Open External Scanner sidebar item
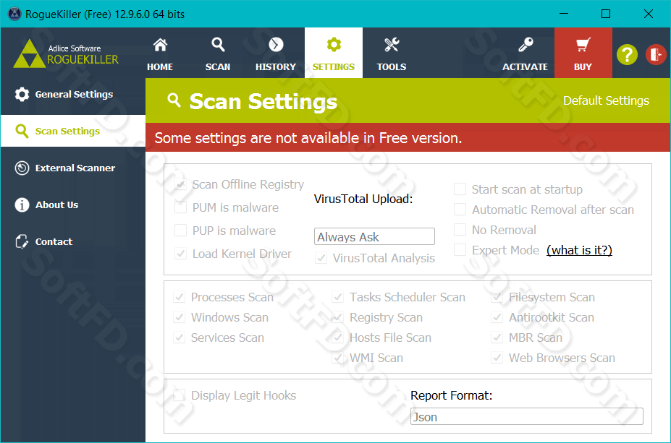Viewport: 671px width, 443px height. click(73, 168)
